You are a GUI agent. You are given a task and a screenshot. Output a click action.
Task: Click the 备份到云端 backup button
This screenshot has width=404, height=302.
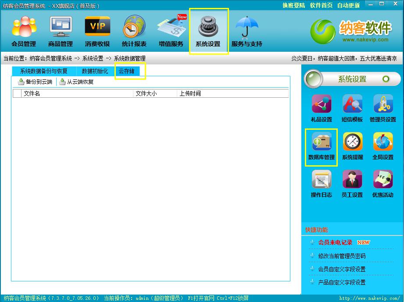[x=35, y=82]
